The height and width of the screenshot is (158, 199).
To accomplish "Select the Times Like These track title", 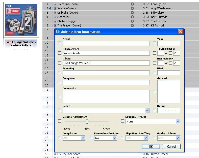I will click(x=67, y=4).
